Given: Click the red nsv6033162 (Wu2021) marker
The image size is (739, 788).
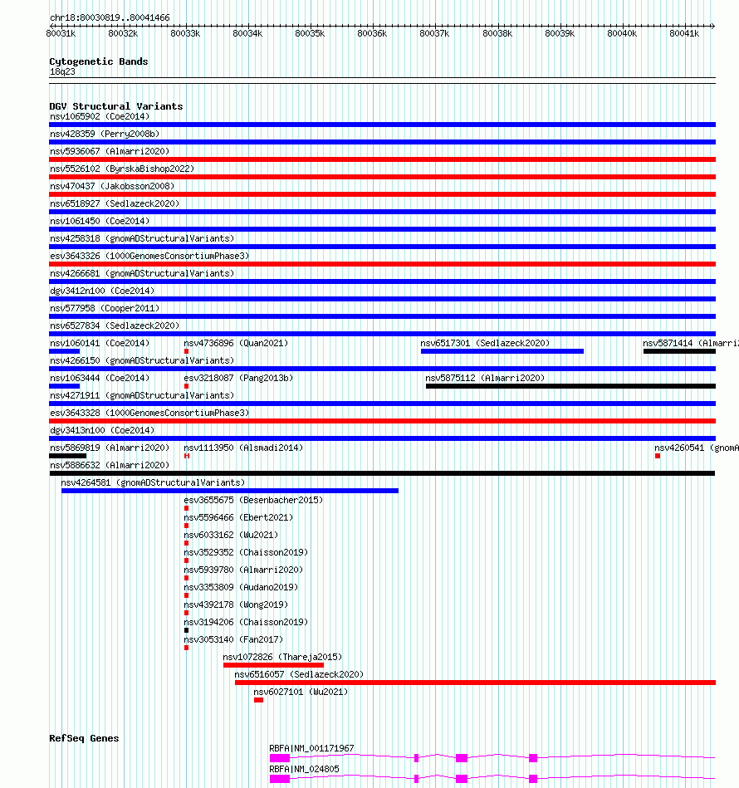Looking at the screenshot, I should (186, 543).
